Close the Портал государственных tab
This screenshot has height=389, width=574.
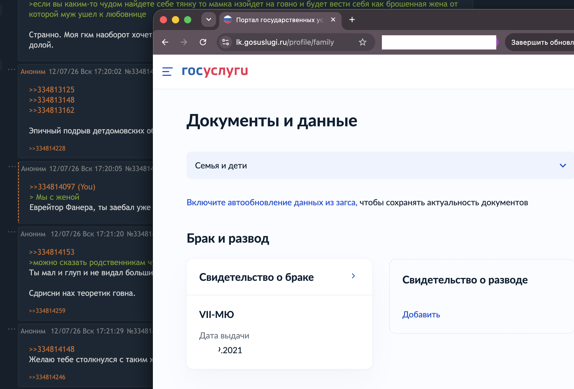(333, 20)
